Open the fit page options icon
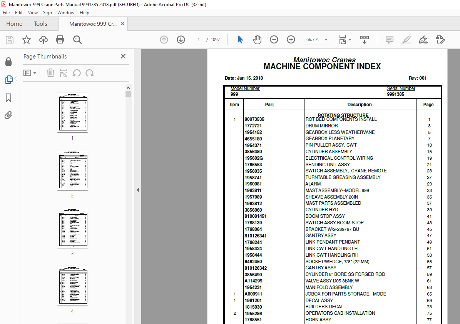The image size is (460, 324). (345, 40)
